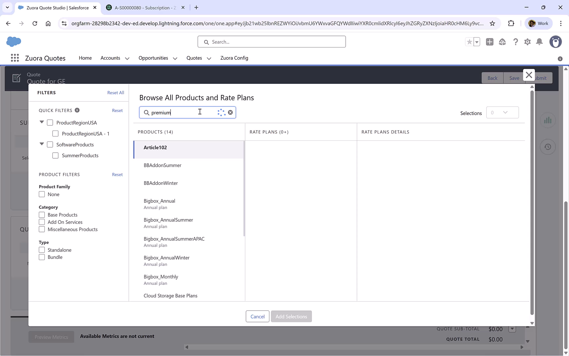Enable the Base Products category filter

tap(42, 215)
